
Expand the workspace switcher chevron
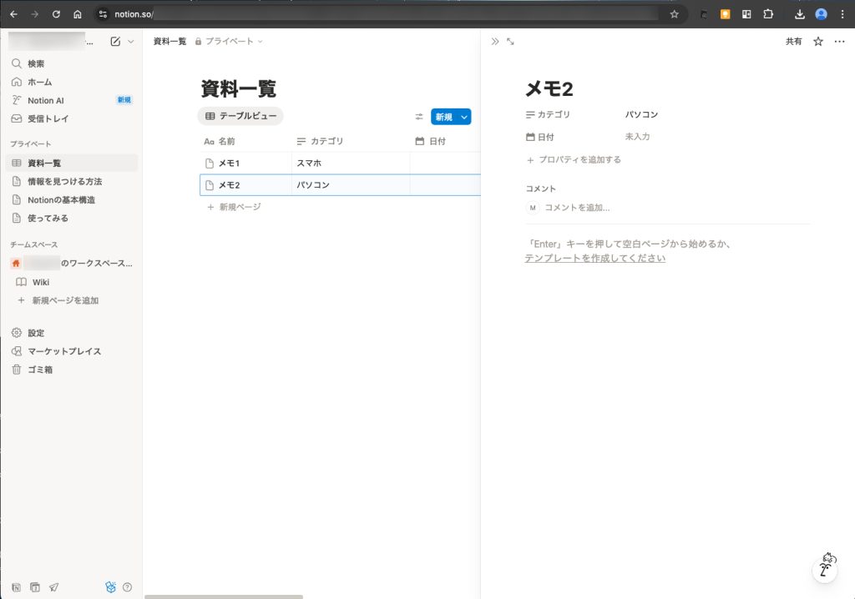[x=131, y=42]
